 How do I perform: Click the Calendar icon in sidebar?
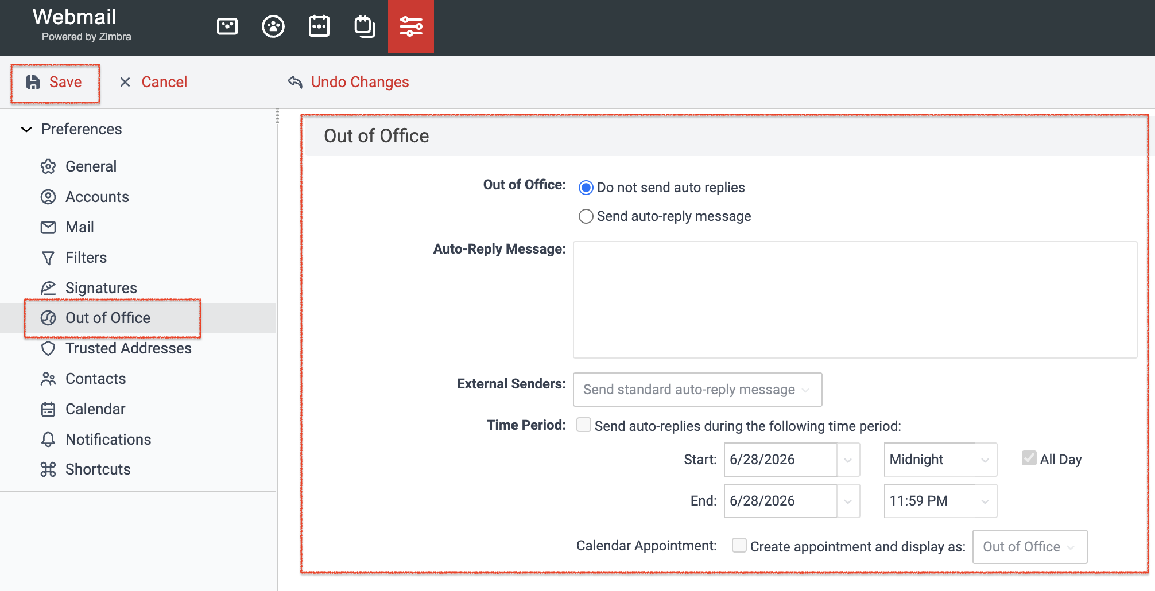tap(48, 409)
